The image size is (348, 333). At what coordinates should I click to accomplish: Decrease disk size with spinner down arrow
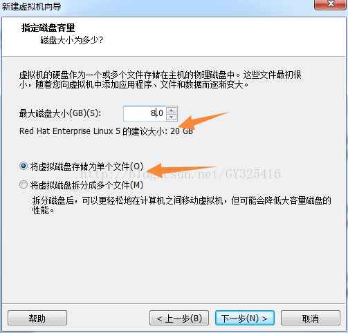tap(172, 117)
